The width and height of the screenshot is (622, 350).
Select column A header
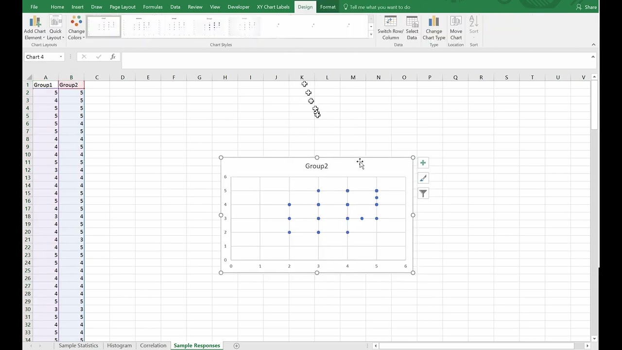[46, 77]
